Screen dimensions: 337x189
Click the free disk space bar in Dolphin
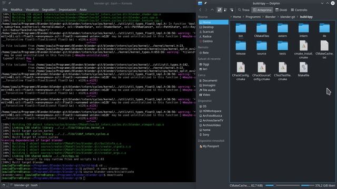point(308,185)
